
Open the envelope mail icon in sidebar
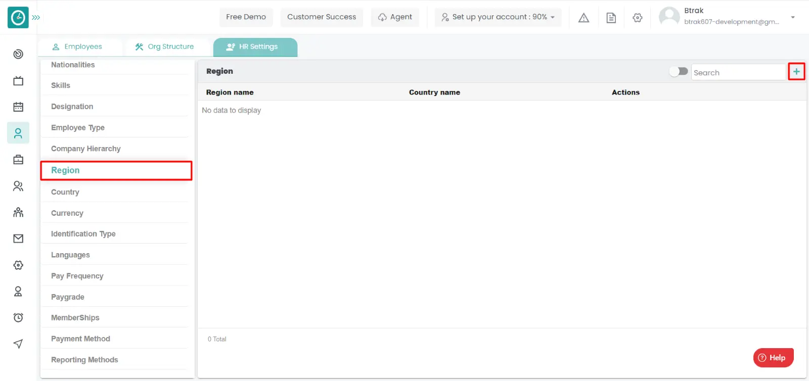[18, 239]
